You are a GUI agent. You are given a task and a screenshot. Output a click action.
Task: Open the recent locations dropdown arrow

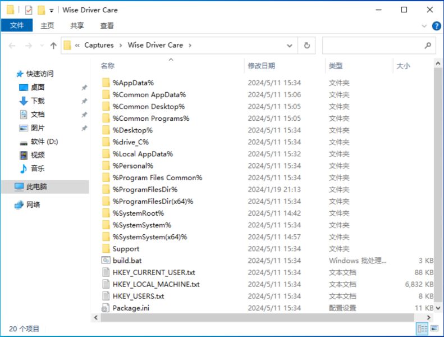pos(42,45)
